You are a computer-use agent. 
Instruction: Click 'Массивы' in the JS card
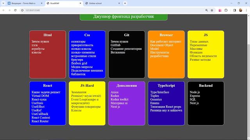pos(196,49)
